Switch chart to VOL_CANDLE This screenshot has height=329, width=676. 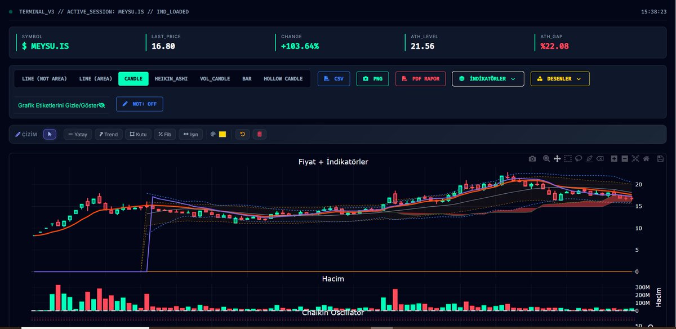[215, 79]
